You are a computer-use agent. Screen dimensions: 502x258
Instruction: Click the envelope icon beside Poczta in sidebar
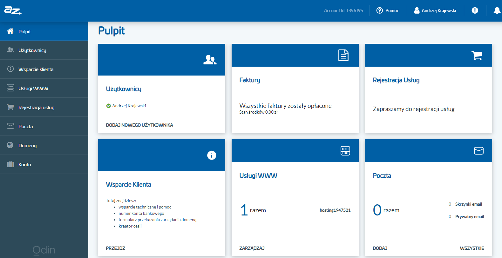[10, 126]
